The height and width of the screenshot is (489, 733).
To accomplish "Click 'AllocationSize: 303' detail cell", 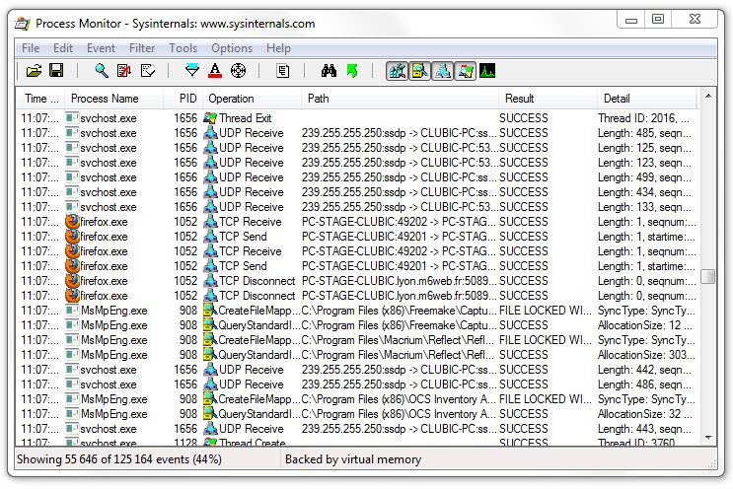I will [646, 355].
